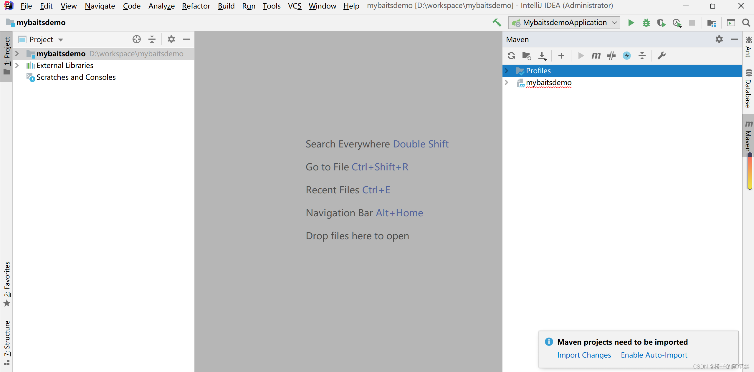Run with Coverage shield icon
754x372 pixels.
click(x=662, y=23)
